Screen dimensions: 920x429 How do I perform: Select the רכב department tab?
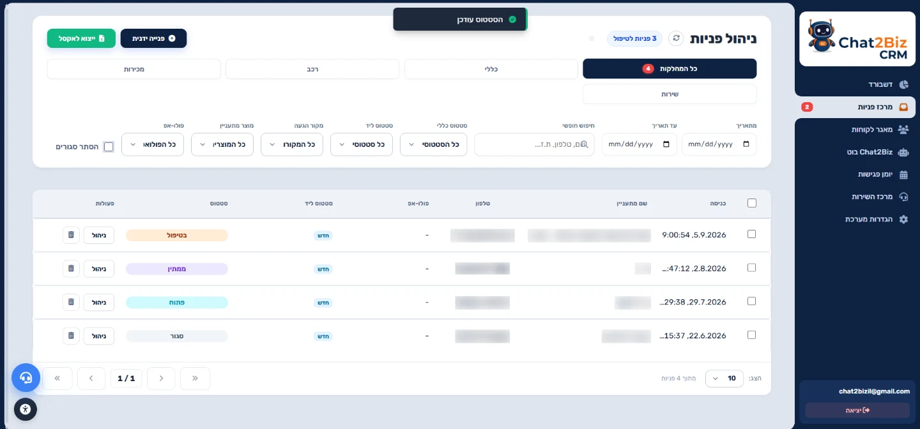pyautogui.click(x=312, y=68)
